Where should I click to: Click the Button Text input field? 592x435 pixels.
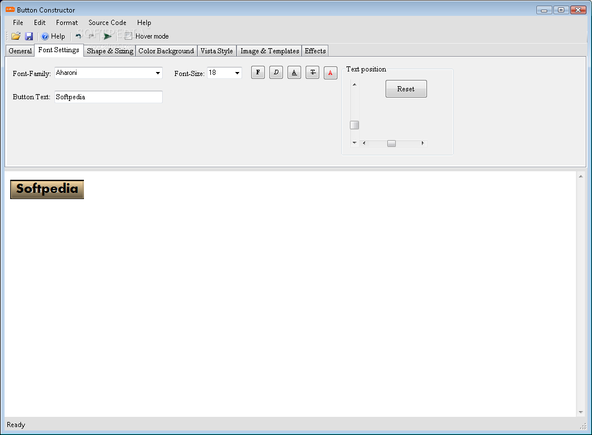click(x=109, y=96)
